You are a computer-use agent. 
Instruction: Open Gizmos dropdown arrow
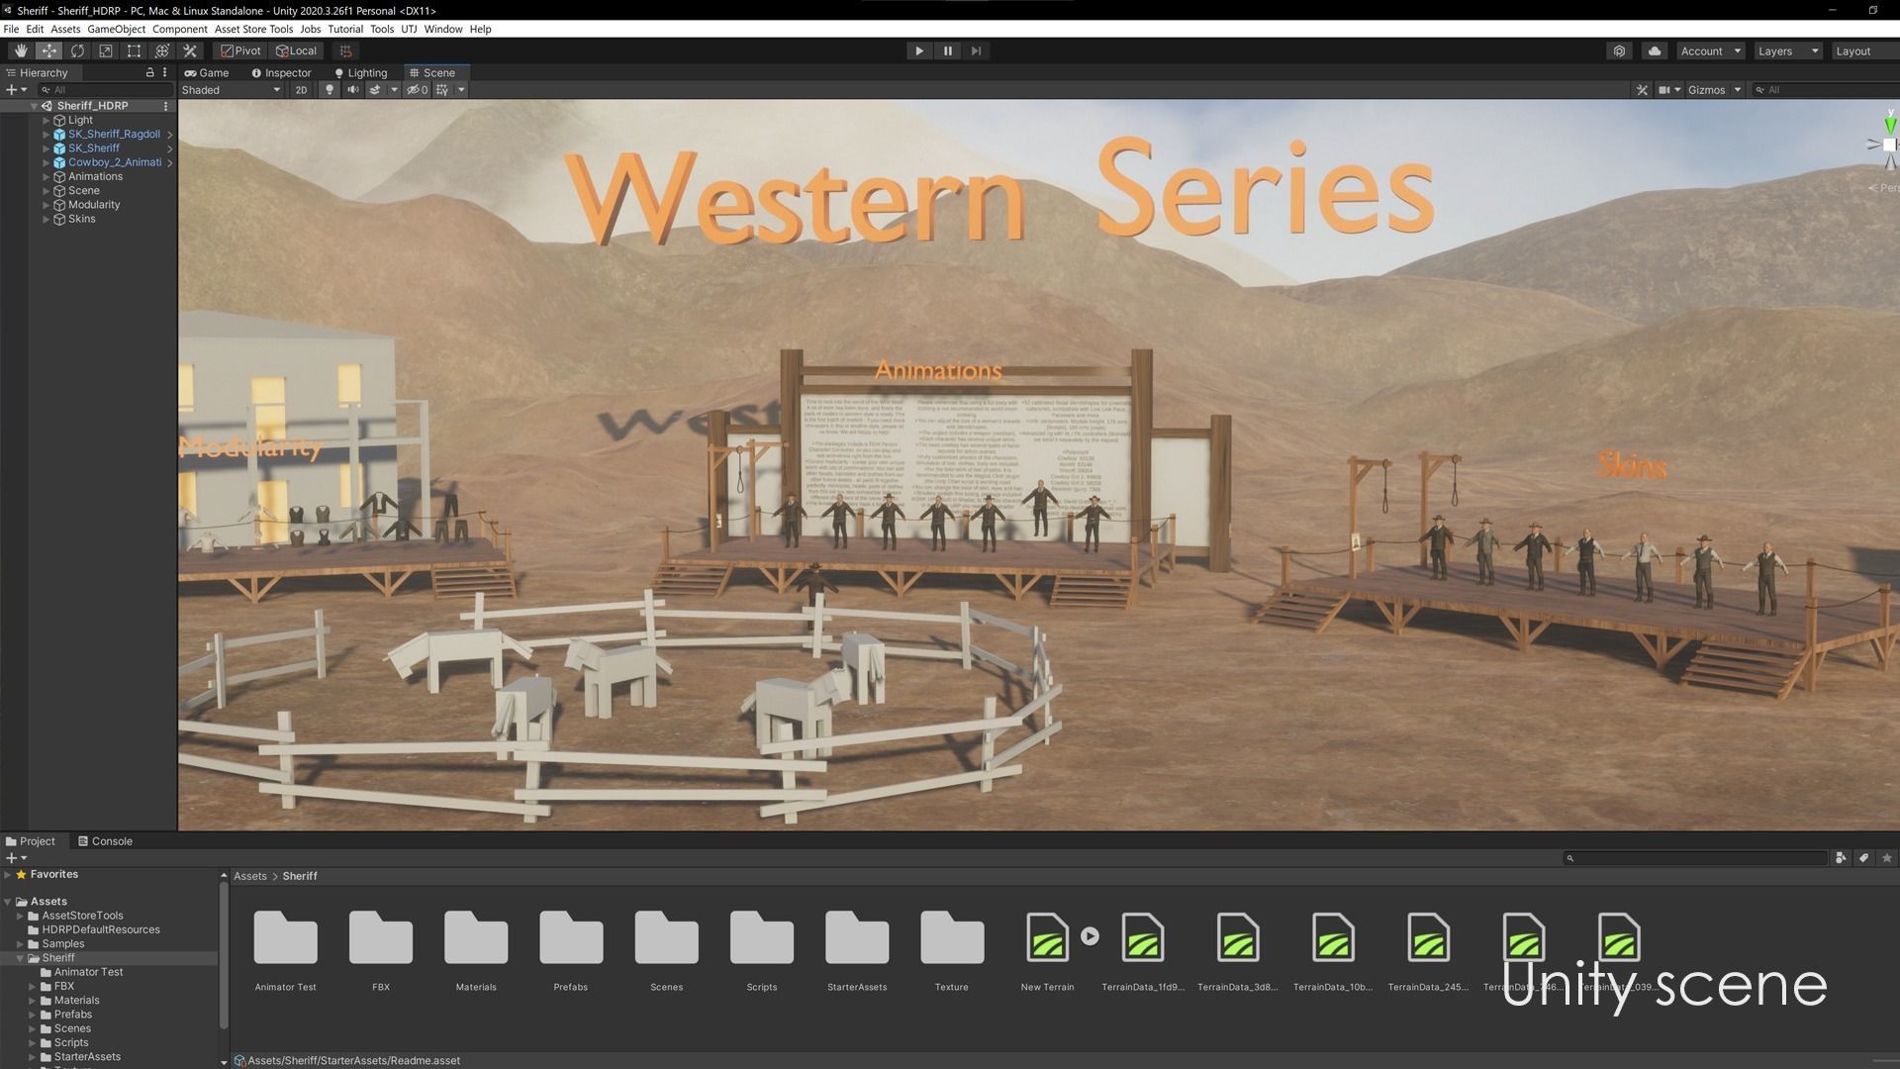point(1737,89)
